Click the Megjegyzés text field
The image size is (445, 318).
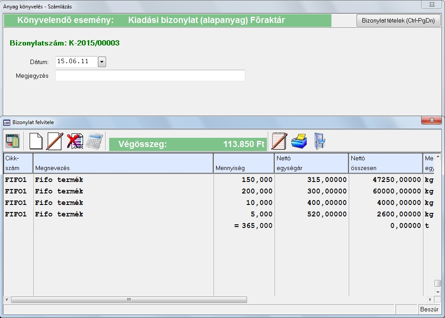pyautogui.click(x=150, y=76)
